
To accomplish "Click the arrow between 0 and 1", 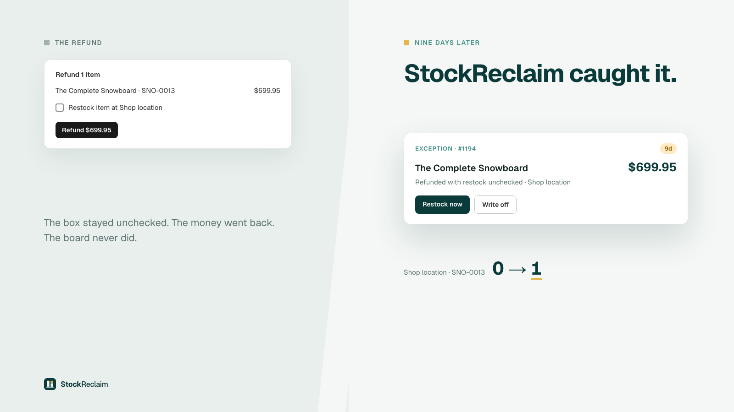I will (x=517, y=270).
